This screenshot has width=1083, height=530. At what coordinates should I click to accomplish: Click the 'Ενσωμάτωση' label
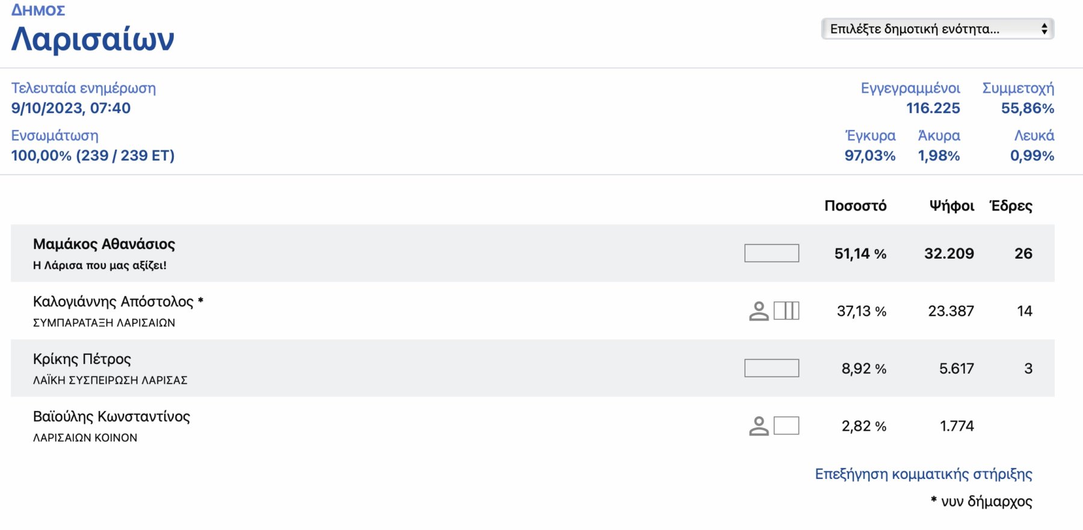click(x=55, y=136)
